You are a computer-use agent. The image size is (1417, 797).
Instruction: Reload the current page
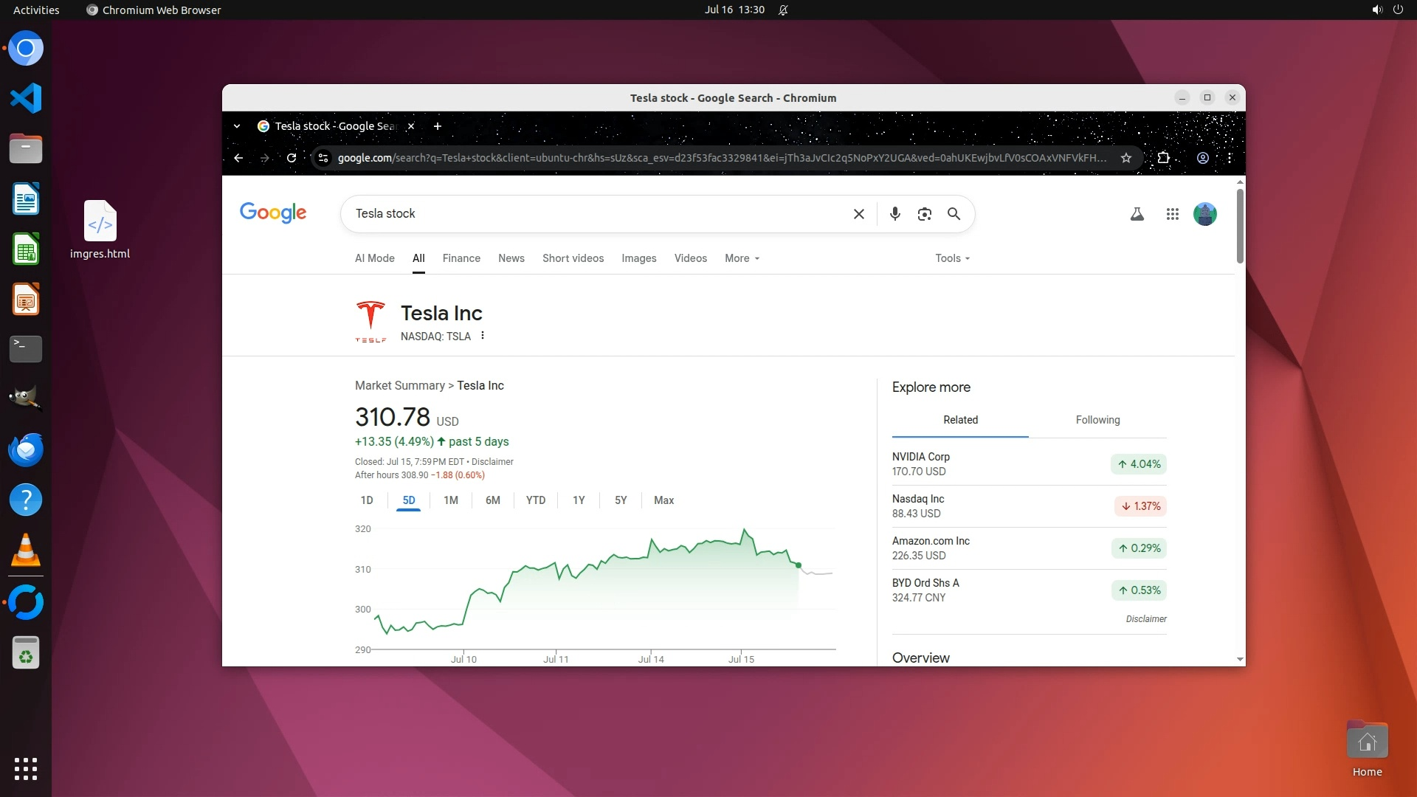[x=292, y=158]
